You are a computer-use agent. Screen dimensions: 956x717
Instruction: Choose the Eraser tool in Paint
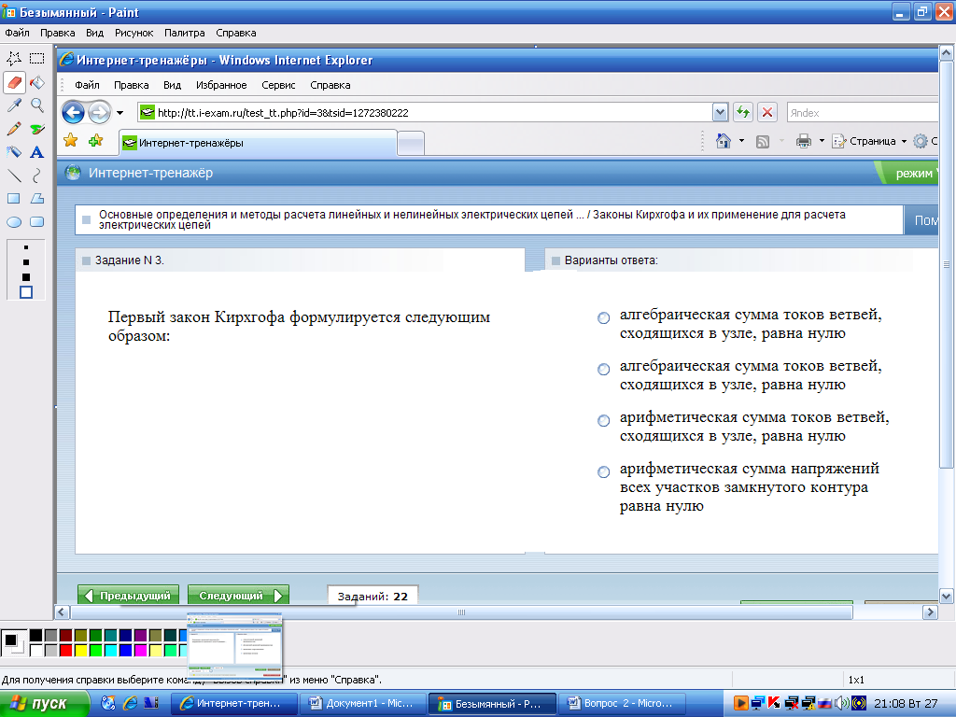[x=13, y=82]
